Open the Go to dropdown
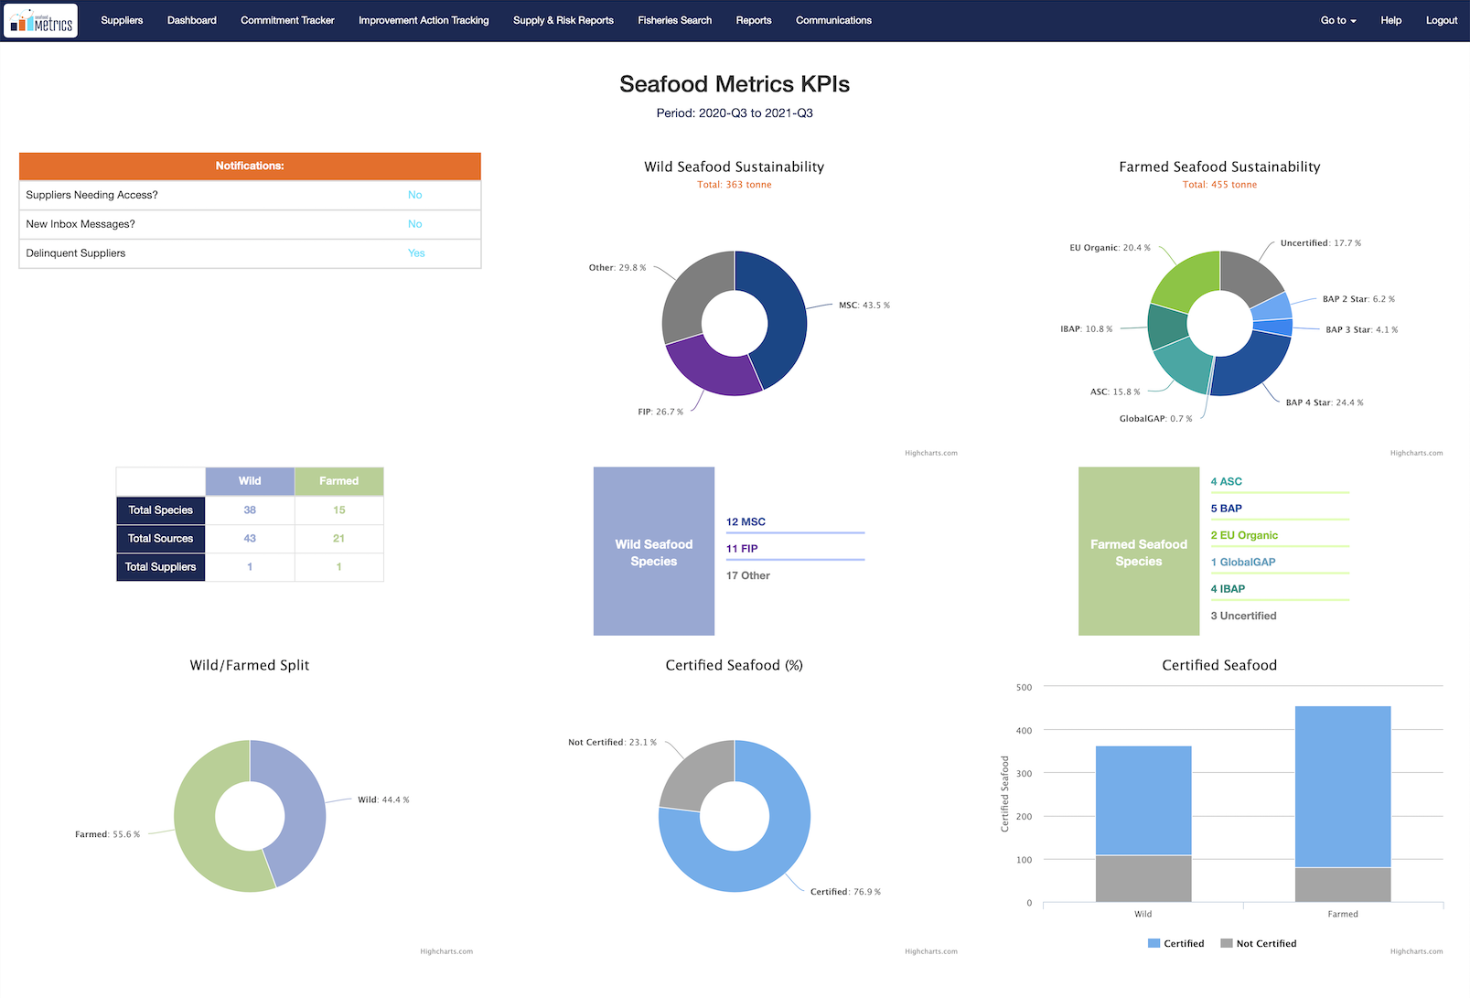The height and width of the screenshot is (998, 1470). (1337, 20)
